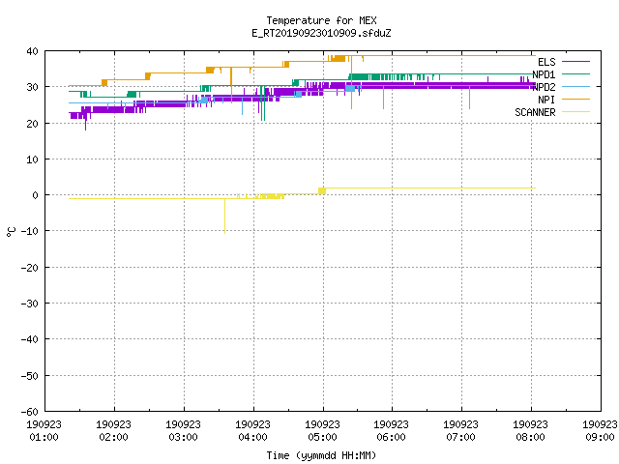Click the y-axis label -20
This screenshot has height=464, width=619.
[30, 268]
